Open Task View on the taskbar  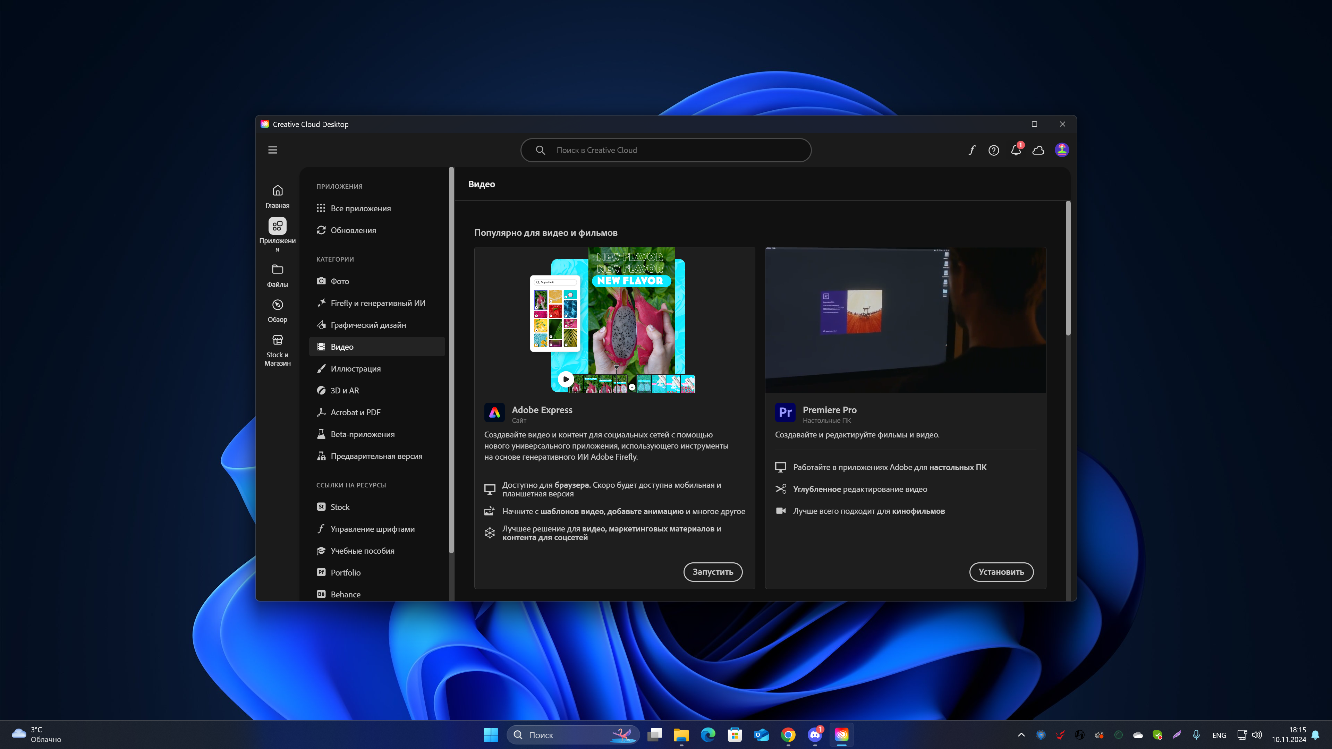(655, 734)
